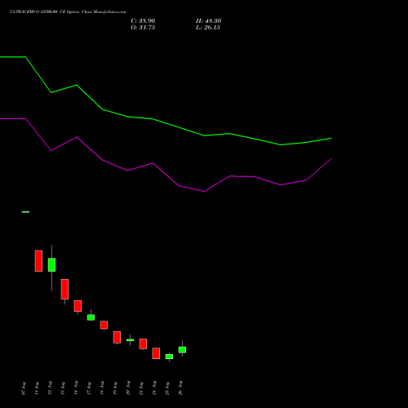Click the "11 Aug" date label

coord(37,388)
